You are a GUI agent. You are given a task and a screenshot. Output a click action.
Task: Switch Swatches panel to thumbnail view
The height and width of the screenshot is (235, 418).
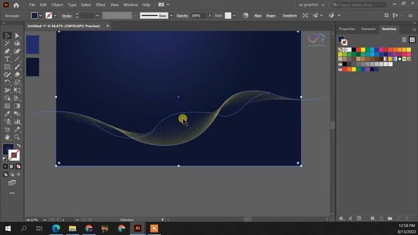point(412,40)
